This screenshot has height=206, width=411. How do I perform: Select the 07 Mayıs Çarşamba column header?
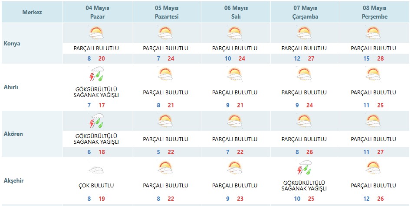[x=306, y=12]
